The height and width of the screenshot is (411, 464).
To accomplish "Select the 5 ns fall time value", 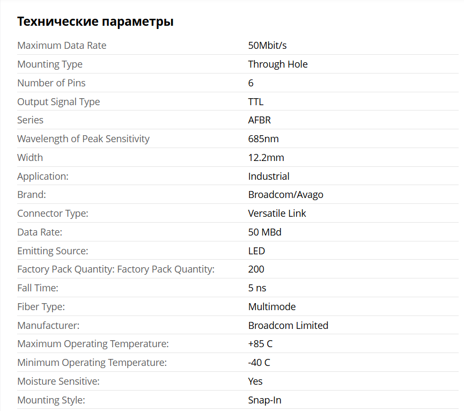I will [x=257, y=288].
